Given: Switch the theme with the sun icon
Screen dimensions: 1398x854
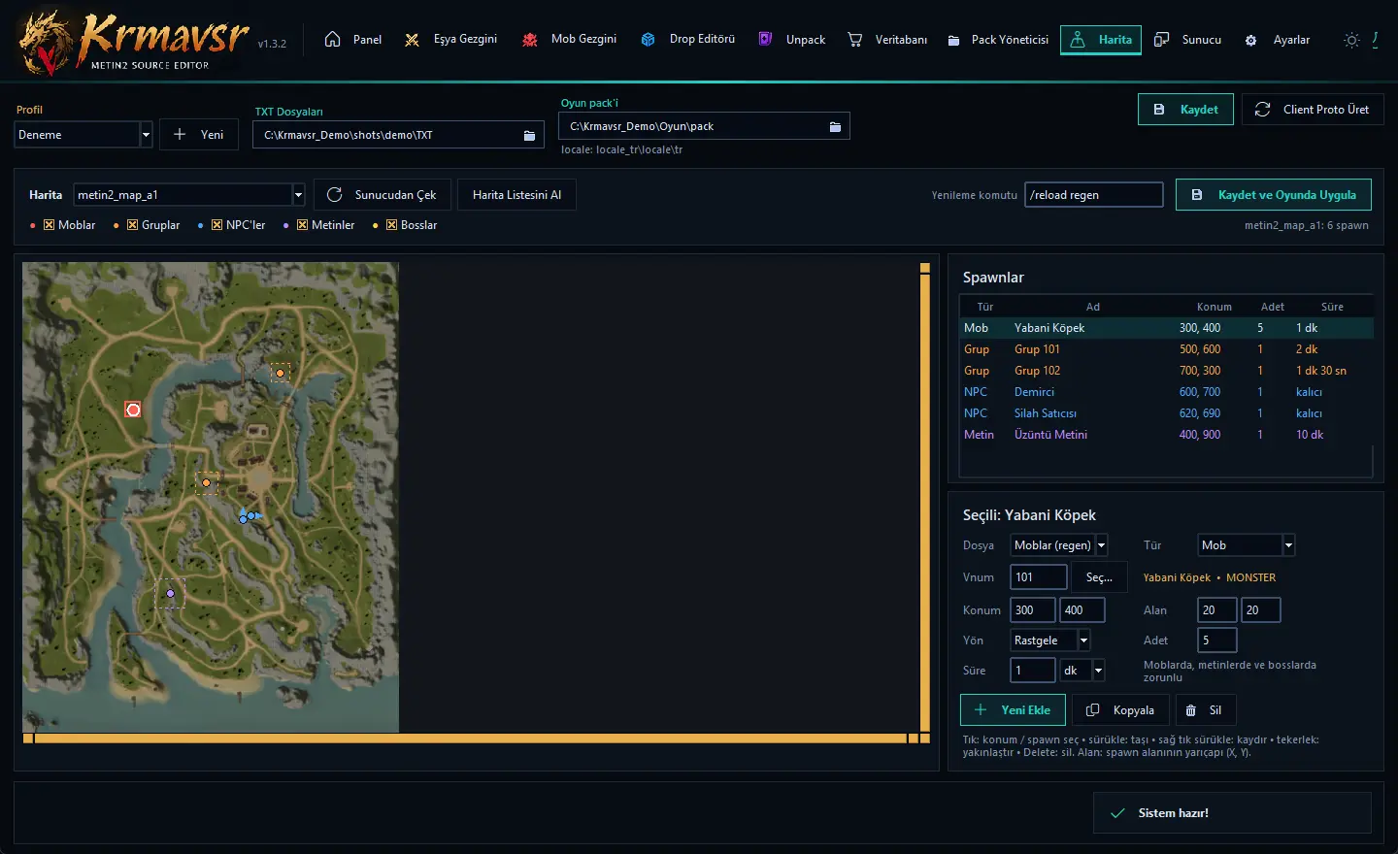Looking at the screenshot, I should click(x=1351, y=40).
